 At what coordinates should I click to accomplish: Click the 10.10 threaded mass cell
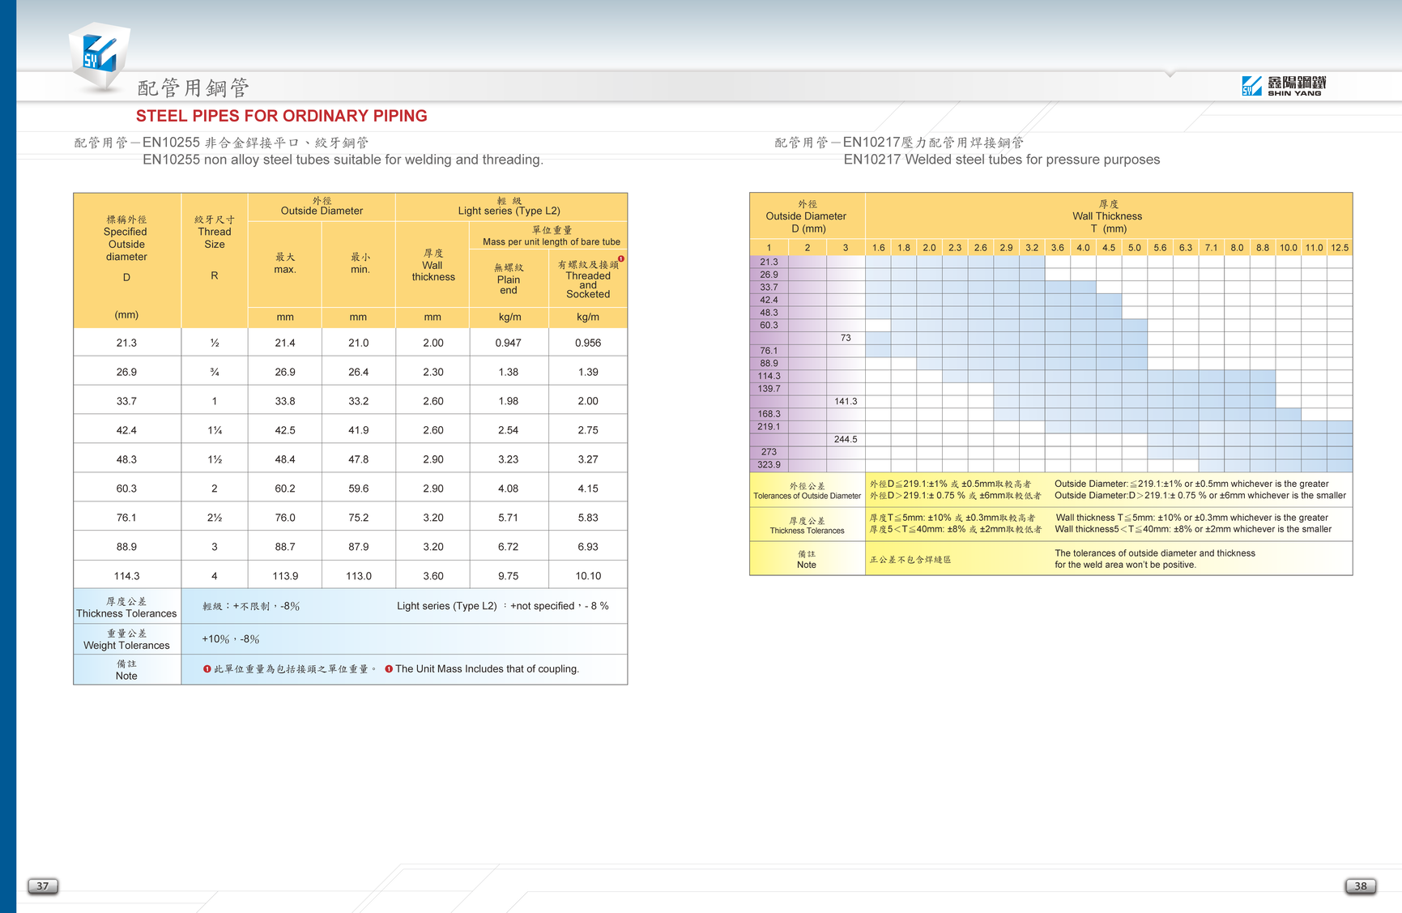tap(588, 576)
